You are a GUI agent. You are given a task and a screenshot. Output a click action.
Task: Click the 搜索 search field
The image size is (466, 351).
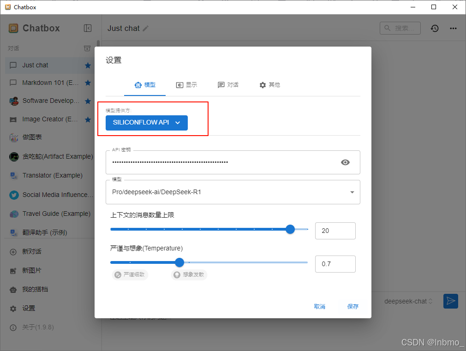click(x=400, y=28)
